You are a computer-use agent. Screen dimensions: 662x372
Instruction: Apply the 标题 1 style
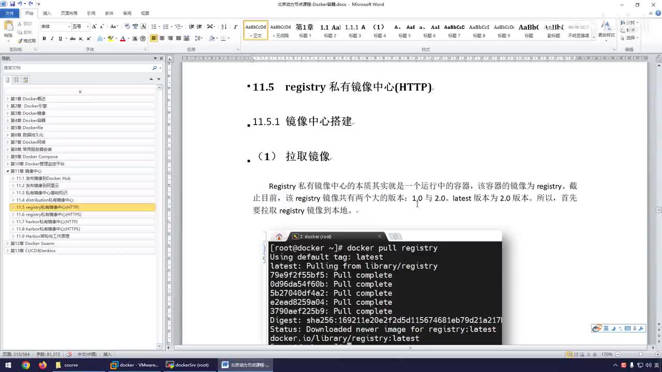(305, 30)
